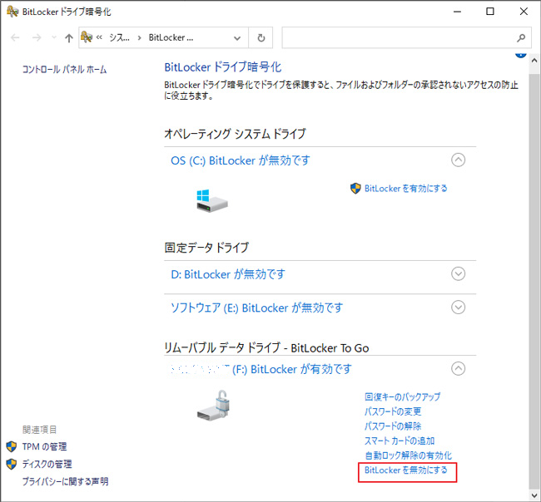The image size is (541, 502).
Task: Click BitLocker を有効にする link
Action: point(406,189)
